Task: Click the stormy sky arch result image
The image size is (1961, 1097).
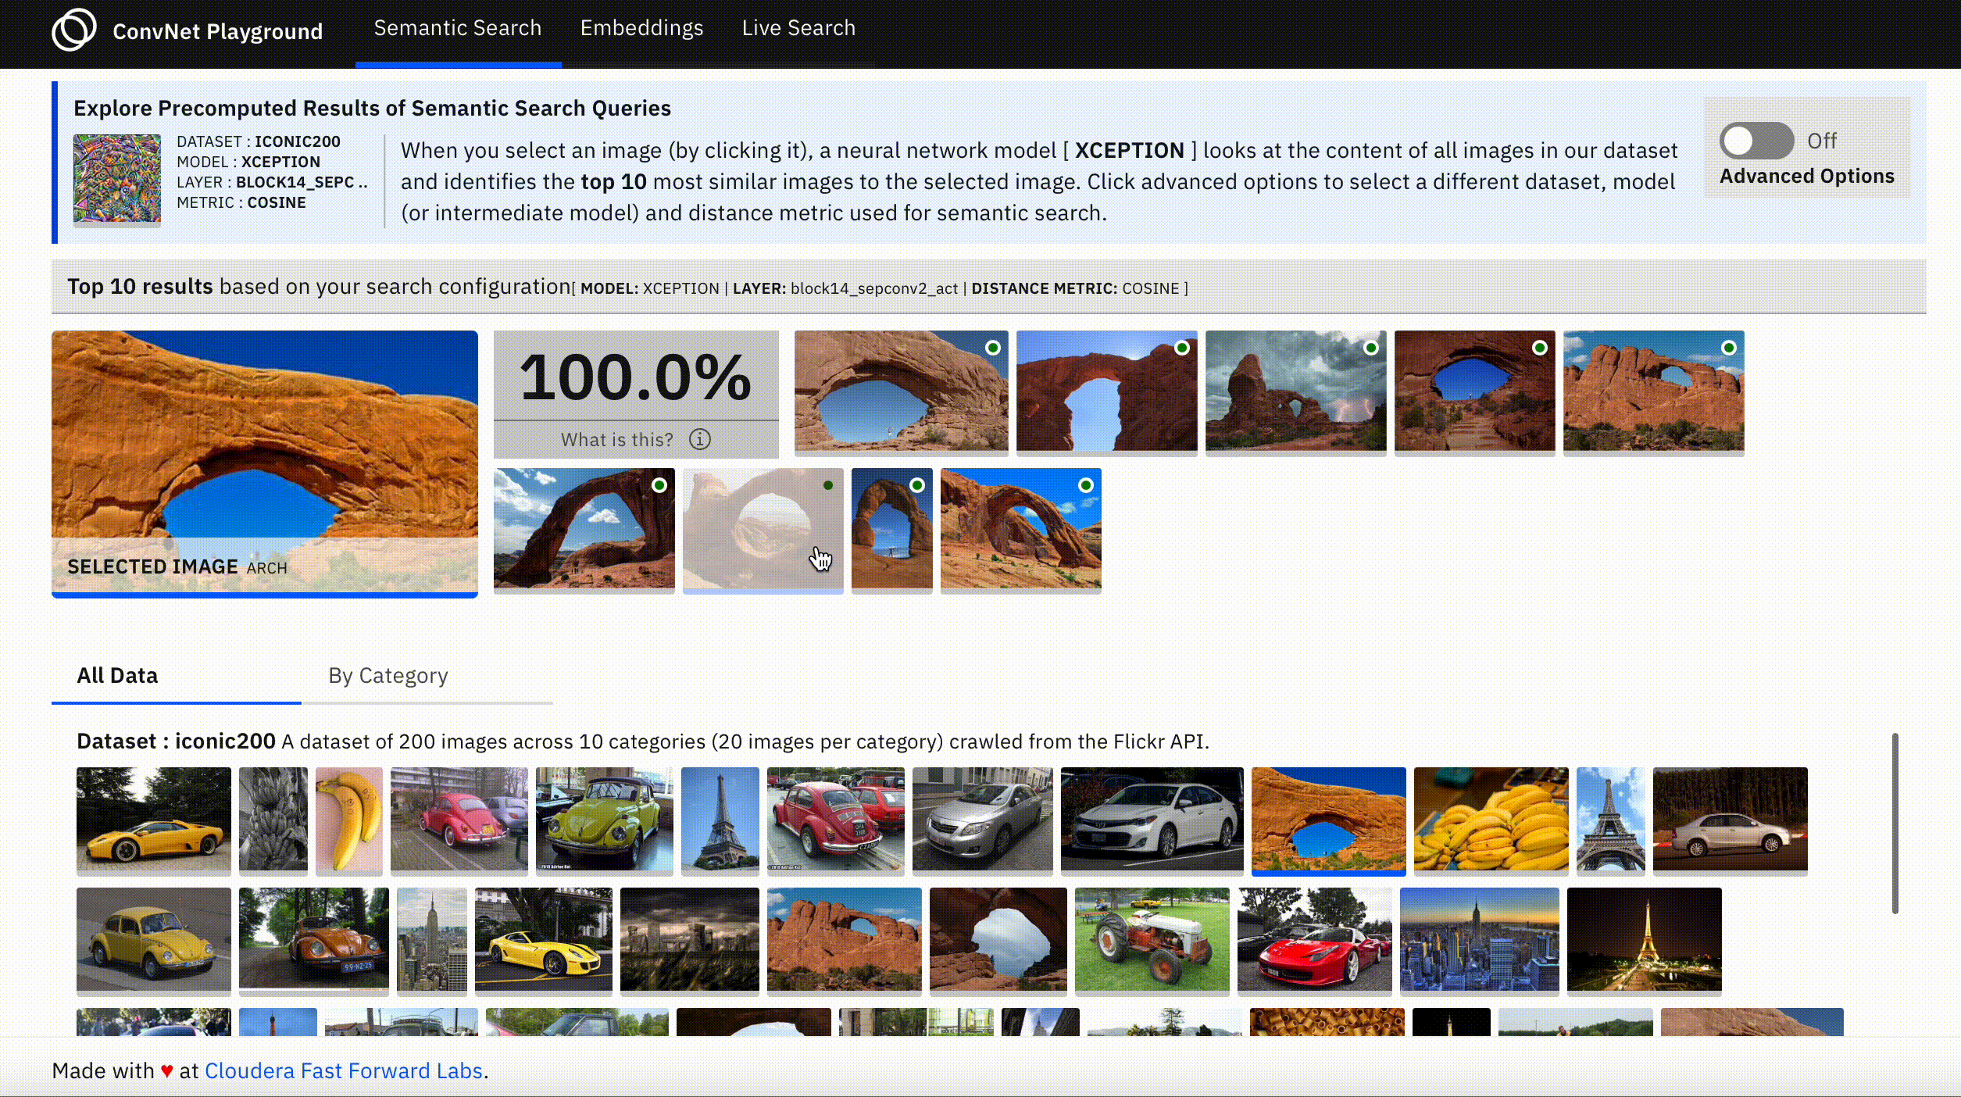Action: 1295,391
